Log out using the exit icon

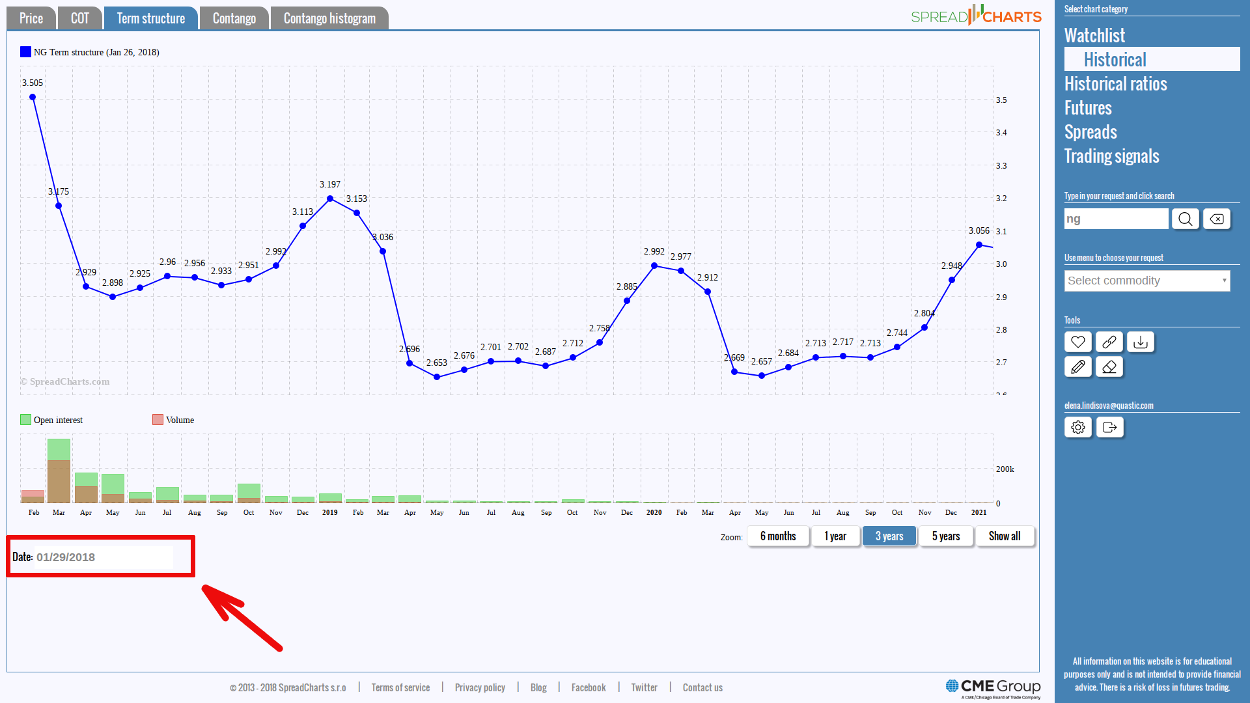[x=1109, y=427]
